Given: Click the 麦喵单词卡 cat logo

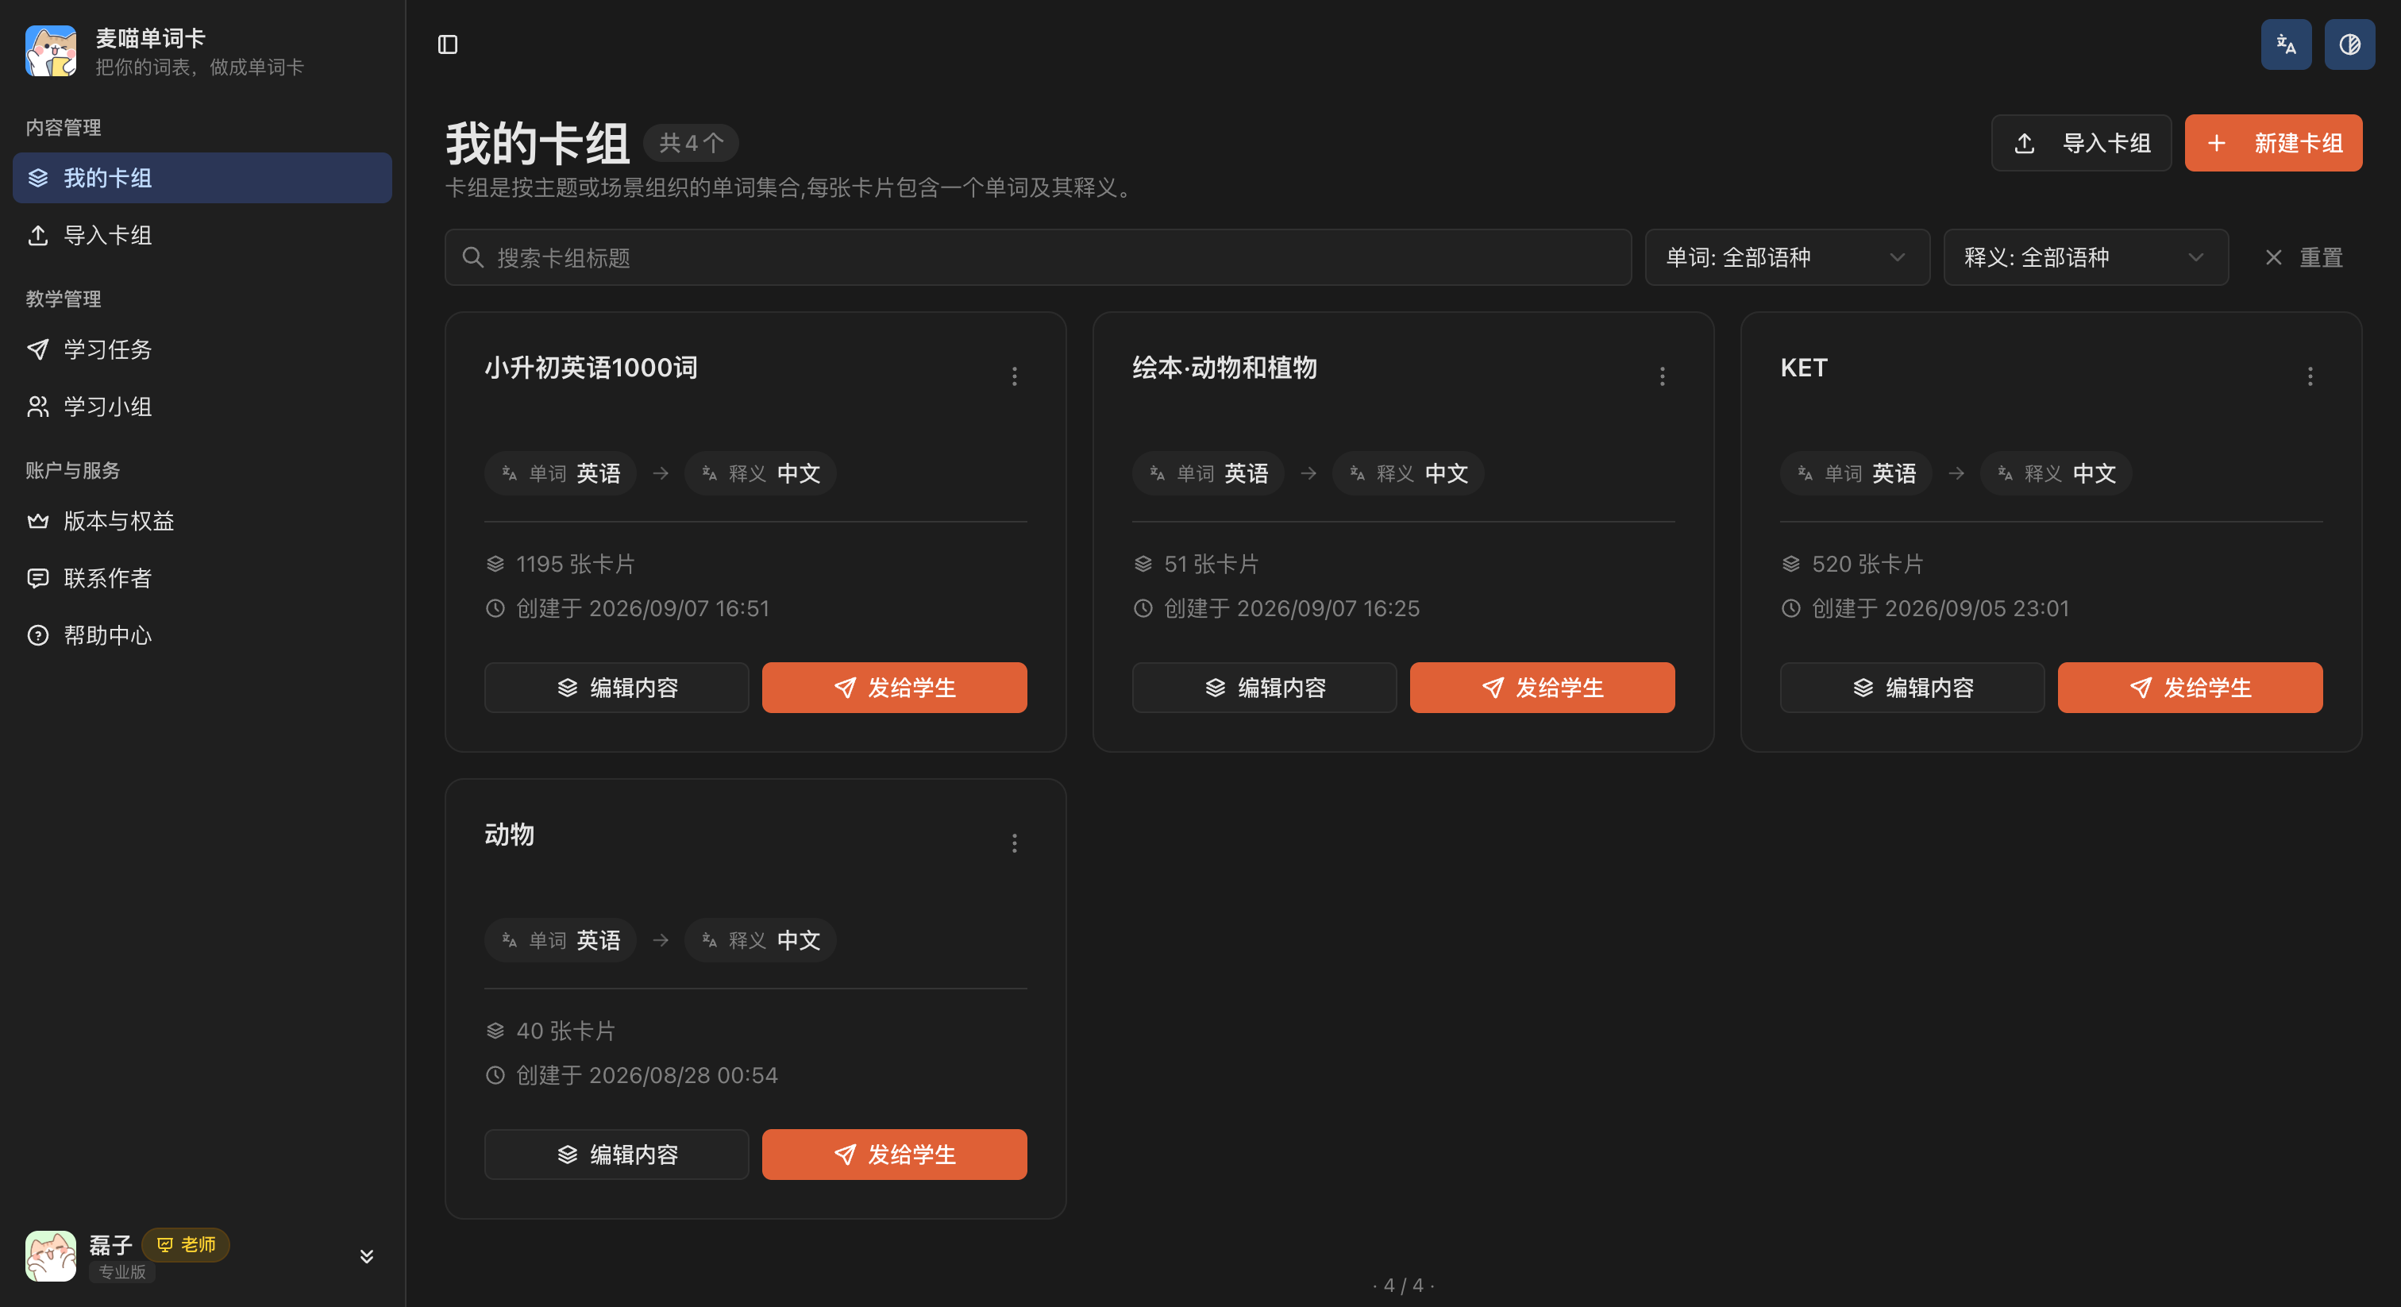Looking at the screenshot, I should point(50,52).
